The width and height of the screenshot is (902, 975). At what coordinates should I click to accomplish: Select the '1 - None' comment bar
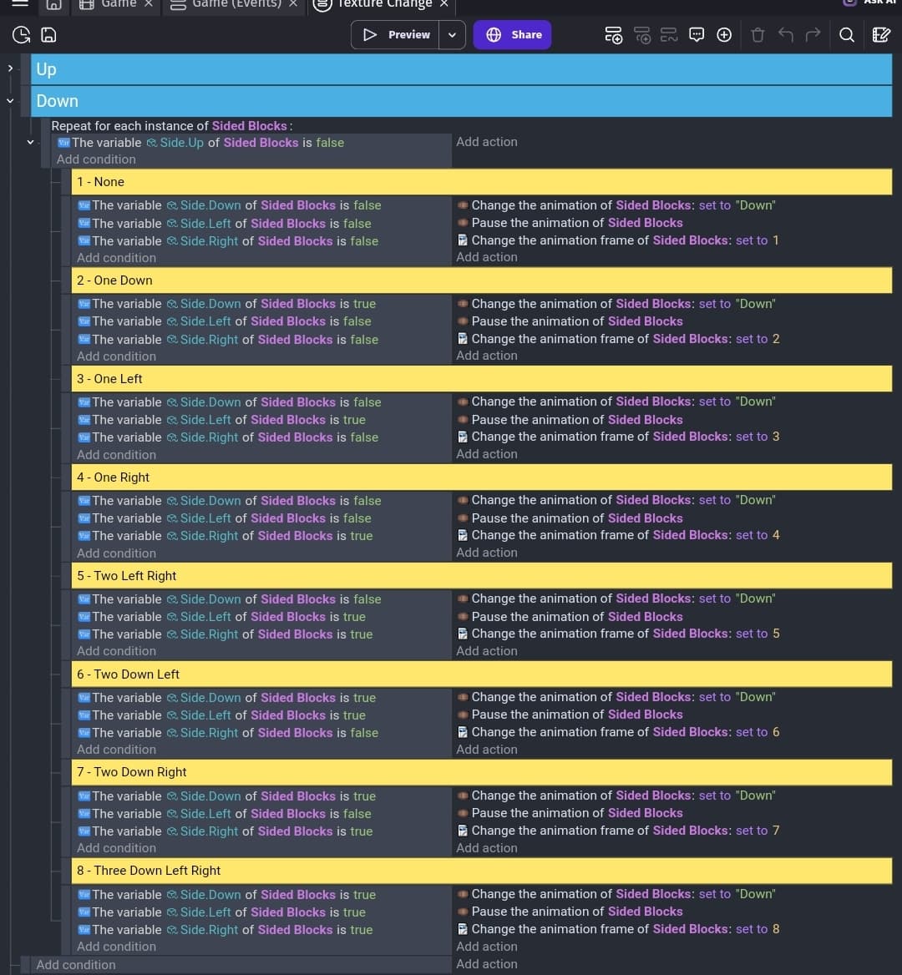click(481, 182)
